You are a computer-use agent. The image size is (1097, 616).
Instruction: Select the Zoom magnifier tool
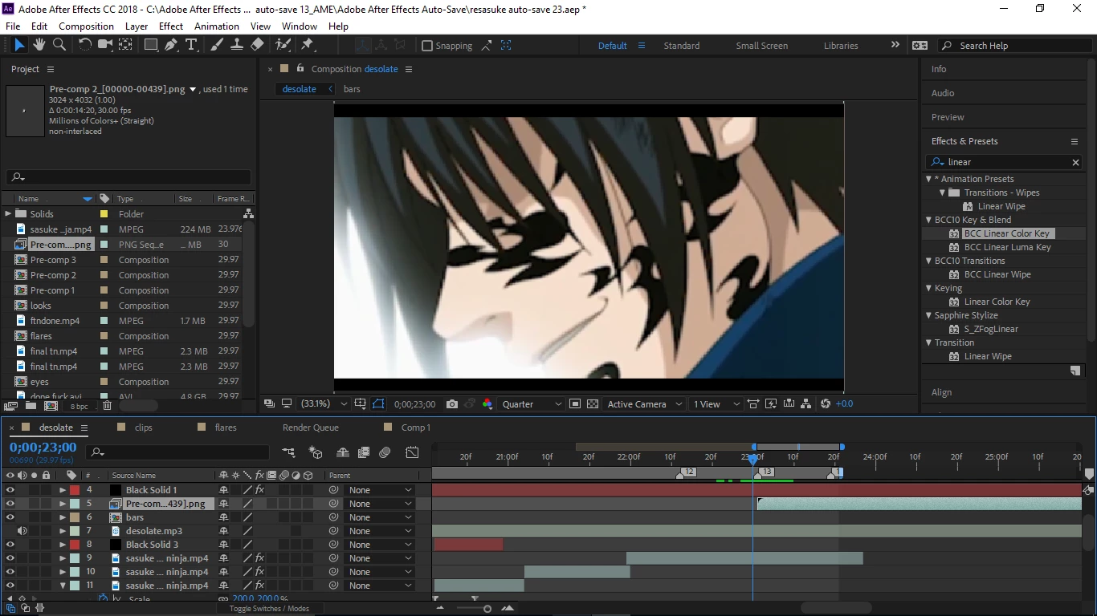60,45
